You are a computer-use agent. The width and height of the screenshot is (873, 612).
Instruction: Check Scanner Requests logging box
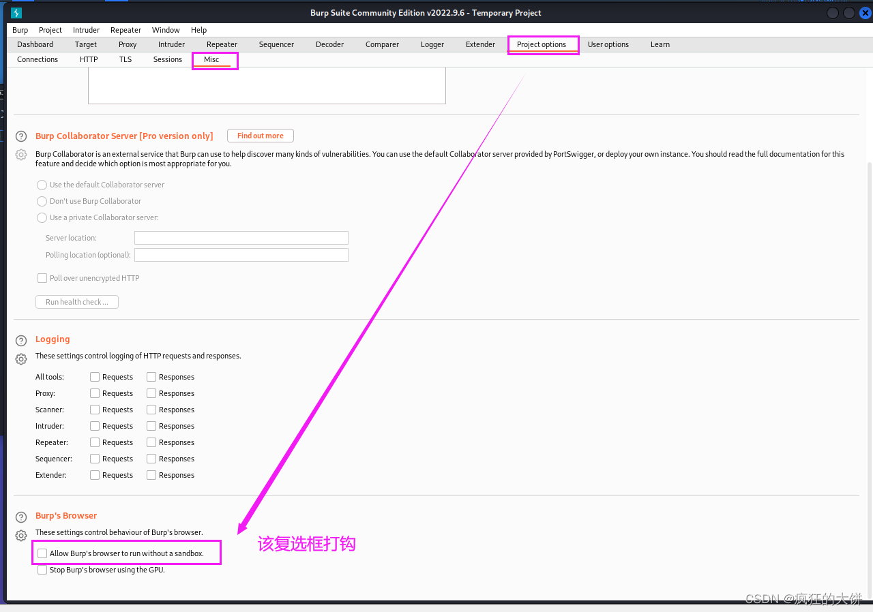point(95,410)
